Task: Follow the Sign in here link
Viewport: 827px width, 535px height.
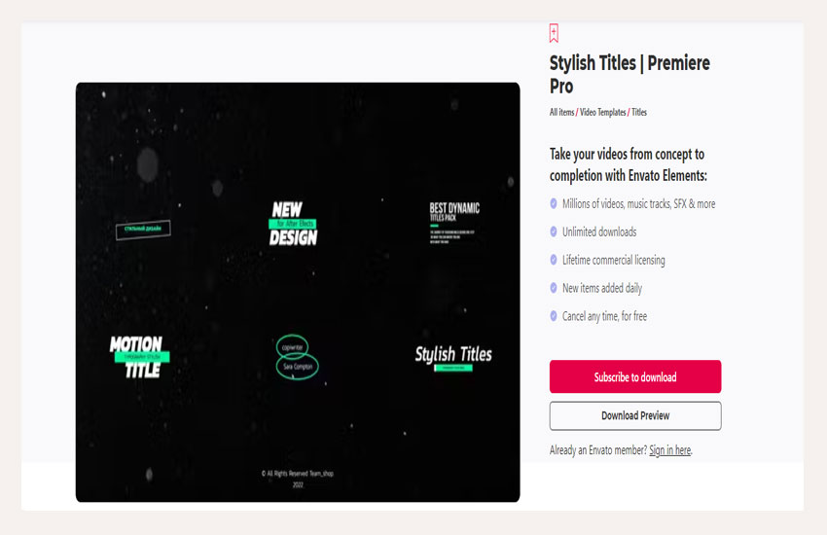Action: pyautogui.click(x=669, y=450)
